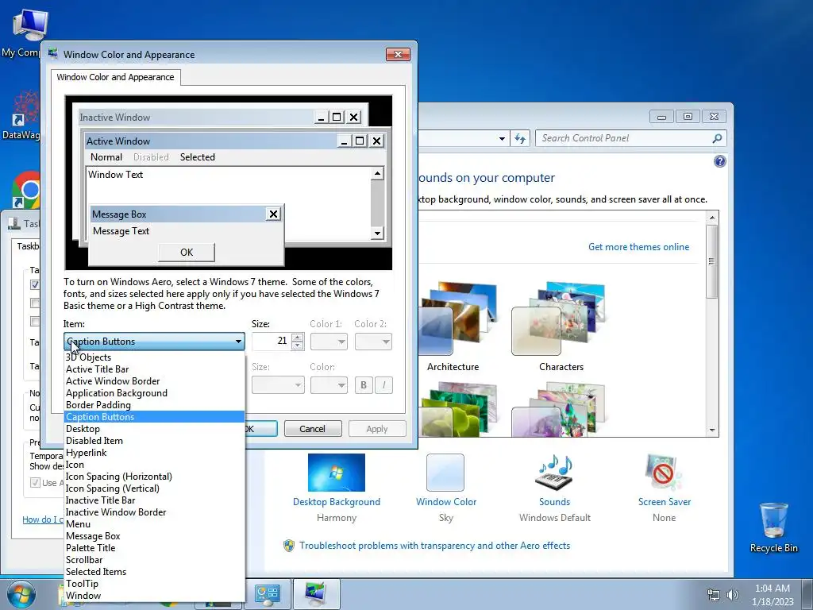Viewport: 813px width, 610px height.
Task: Open the Color 2 dropdown
Action: (x=373, y=342)
